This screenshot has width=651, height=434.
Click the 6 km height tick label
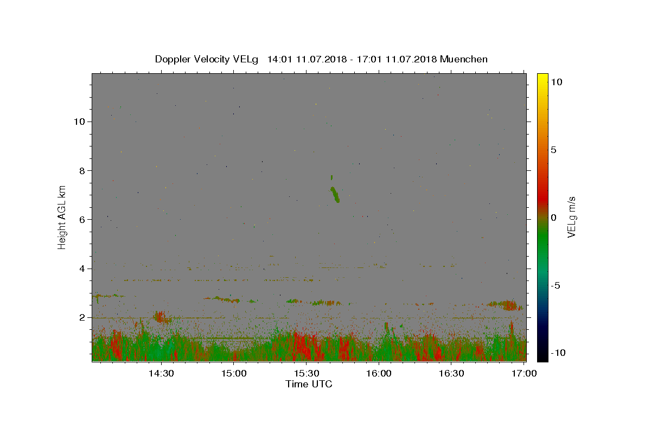pos(83,219)
